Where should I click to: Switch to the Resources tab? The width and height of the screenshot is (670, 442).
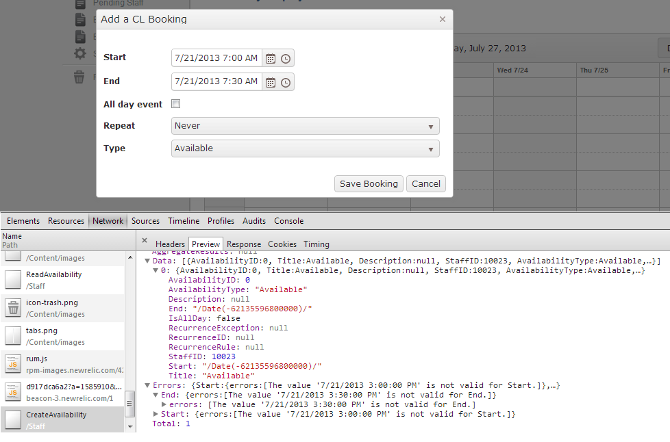click(66, 221)
